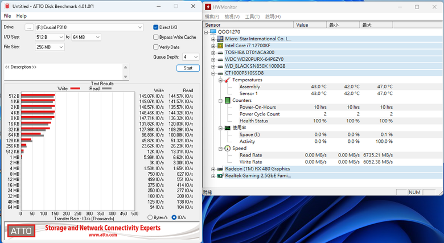Click the Radeon RX 480 graphics card icon
Screen dimensions: 444x243
pos(220,169)
